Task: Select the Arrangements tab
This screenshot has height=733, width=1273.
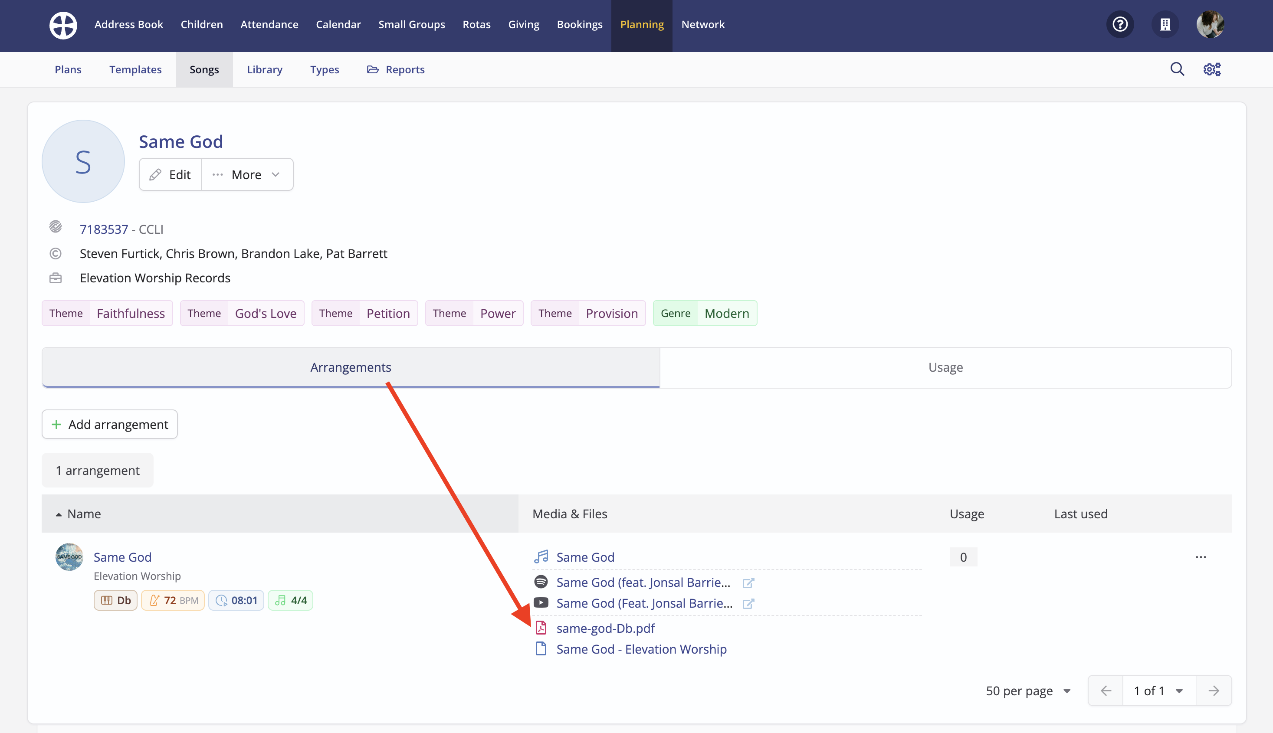Action: [351, 367]
